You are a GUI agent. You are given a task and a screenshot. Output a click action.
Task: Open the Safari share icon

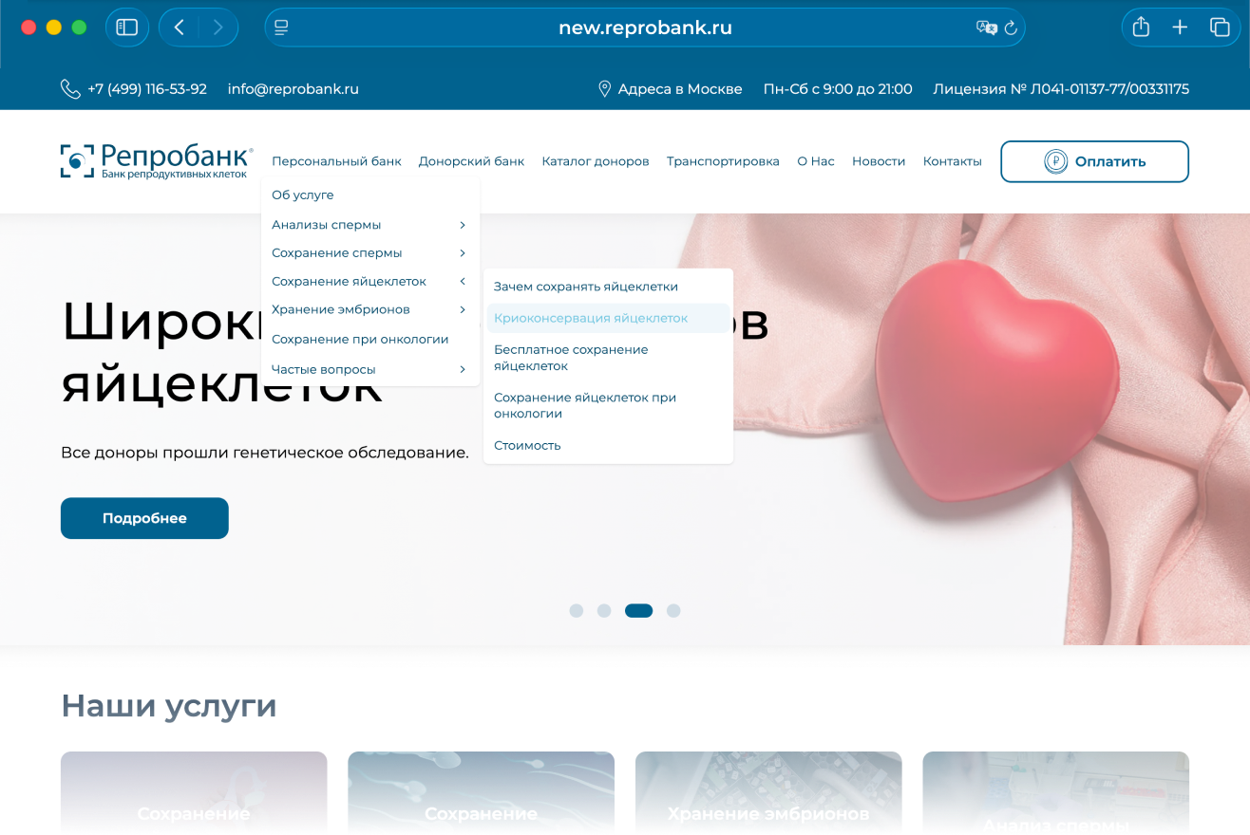pos(1141,28)
